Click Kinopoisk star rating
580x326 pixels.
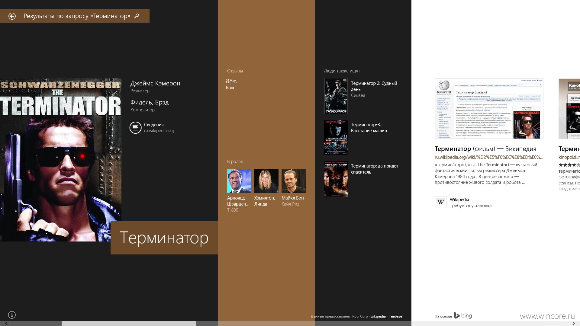click(569, 165)
